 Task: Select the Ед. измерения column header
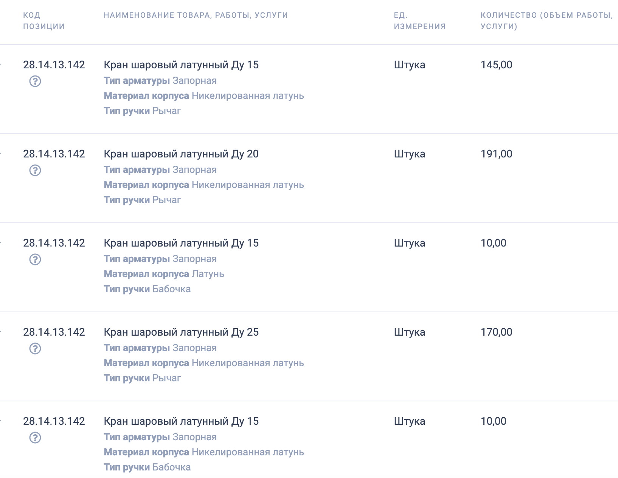click(420, 21)
